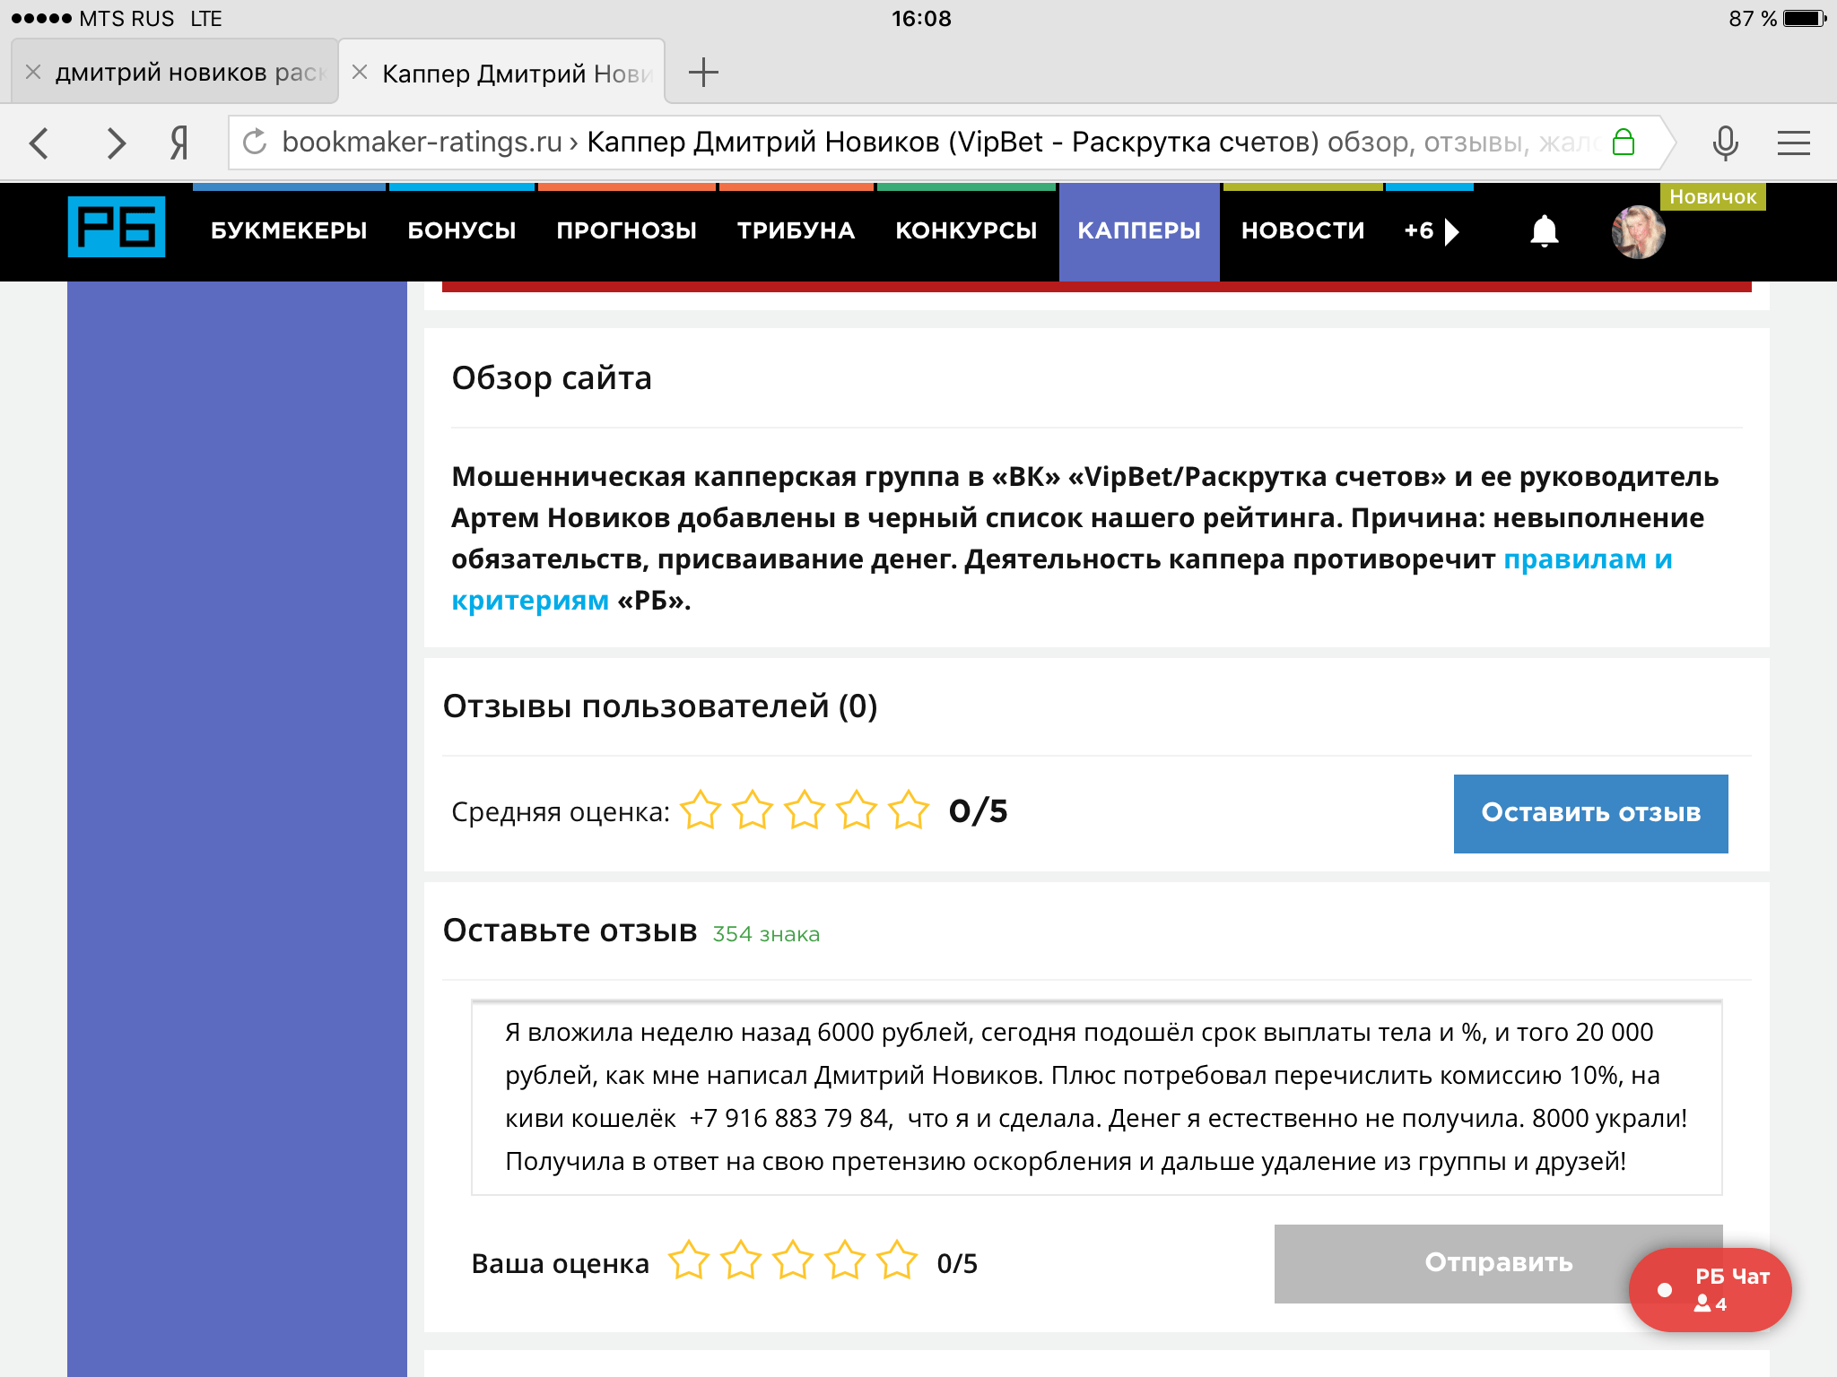Go forward with the browser forward arrow
This screenshot has width=1837, height=1377.
(x=116, y=143)
